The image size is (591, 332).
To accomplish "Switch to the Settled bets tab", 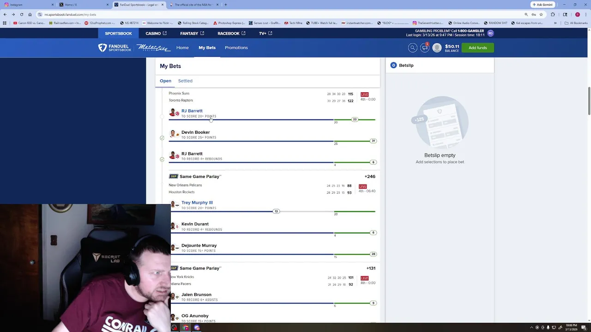I will (x=185, y=81).
